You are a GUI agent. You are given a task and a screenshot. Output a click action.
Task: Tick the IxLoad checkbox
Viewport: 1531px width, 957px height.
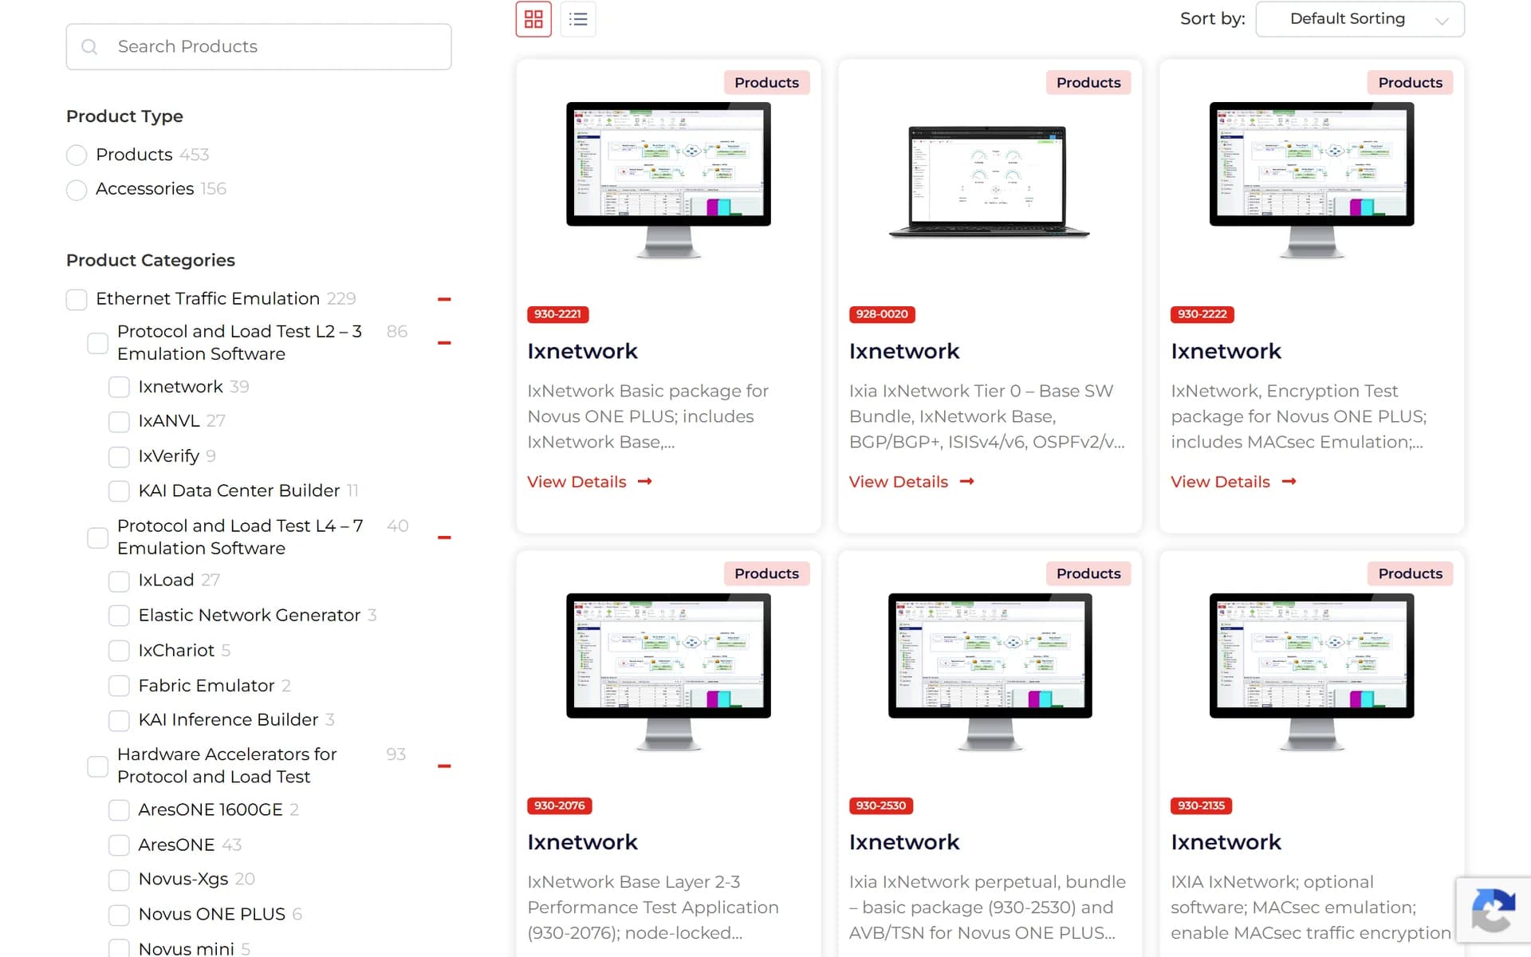pyautogui.click(x=119, y=581)
